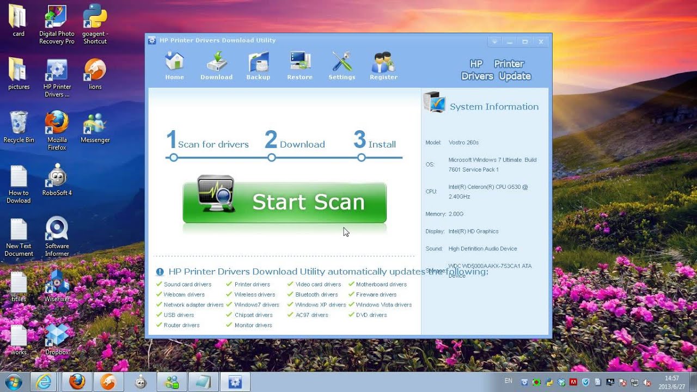Open the Register page

383,66
